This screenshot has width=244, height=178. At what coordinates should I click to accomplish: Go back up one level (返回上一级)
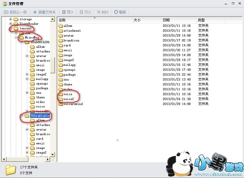pos(15,12)
